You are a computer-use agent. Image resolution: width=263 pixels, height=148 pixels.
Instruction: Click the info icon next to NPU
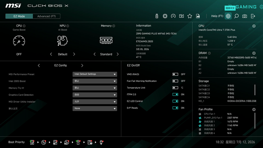click(67, 26)
